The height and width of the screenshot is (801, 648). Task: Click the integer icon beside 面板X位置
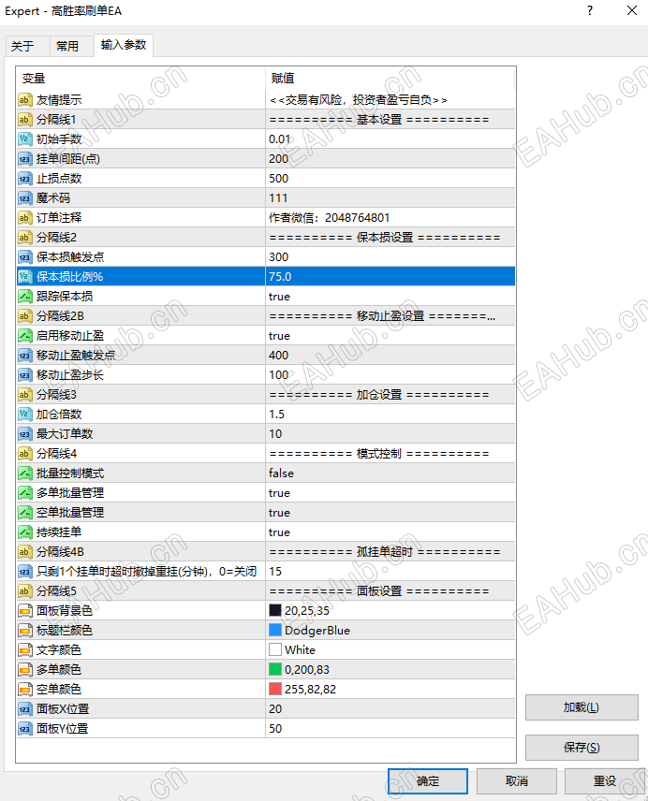click(24, 709)
